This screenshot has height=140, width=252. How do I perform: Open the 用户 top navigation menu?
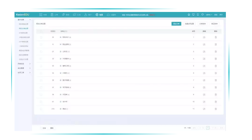[88, 15]
